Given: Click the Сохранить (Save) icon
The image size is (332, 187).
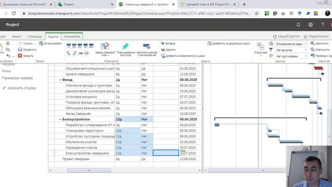Looking at the screenshot, I should [x=20, y=50].
